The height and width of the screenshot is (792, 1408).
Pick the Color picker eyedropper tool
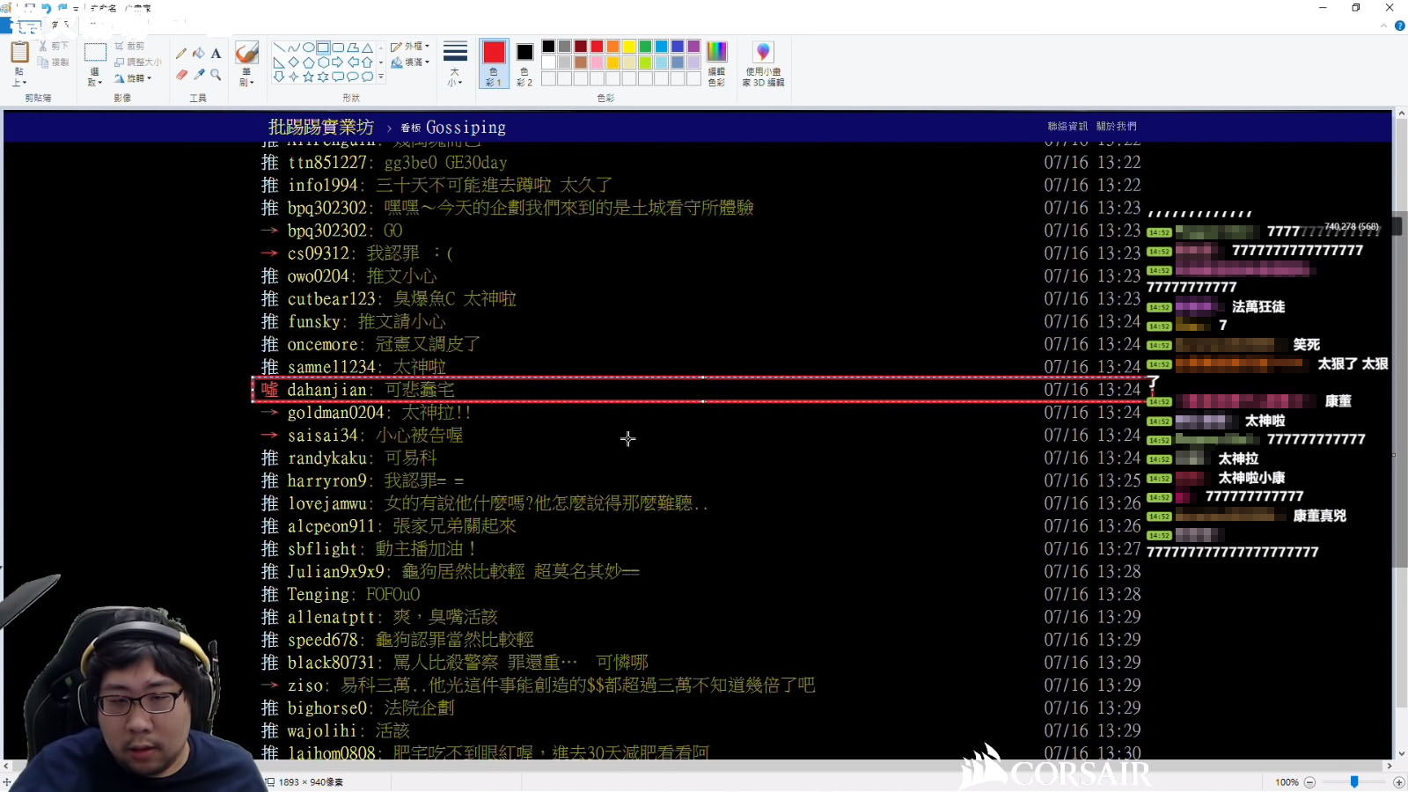coord(199,75)
